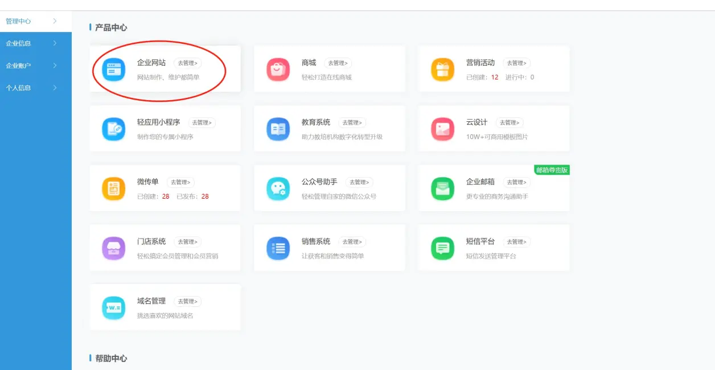Click the 轻应用小程序 icon
The height and width of the screenshot is (370, 715).
click(x=113, y=129)
